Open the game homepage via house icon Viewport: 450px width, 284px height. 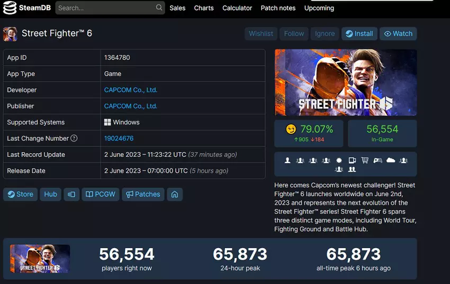pos(174,194)
